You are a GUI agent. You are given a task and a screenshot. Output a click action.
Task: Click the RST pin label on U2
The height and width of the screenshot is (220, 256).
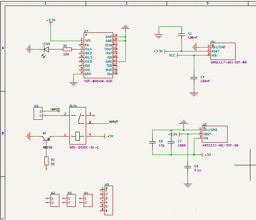(109, 53)
